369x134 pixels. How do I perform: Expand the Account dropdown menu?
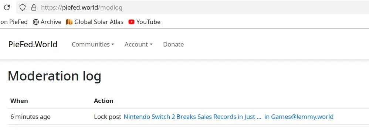138,44
